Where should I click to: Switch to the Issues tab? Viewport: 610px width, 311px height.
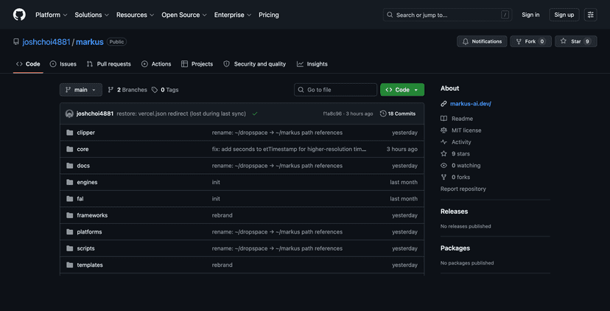tap(63, 64)
